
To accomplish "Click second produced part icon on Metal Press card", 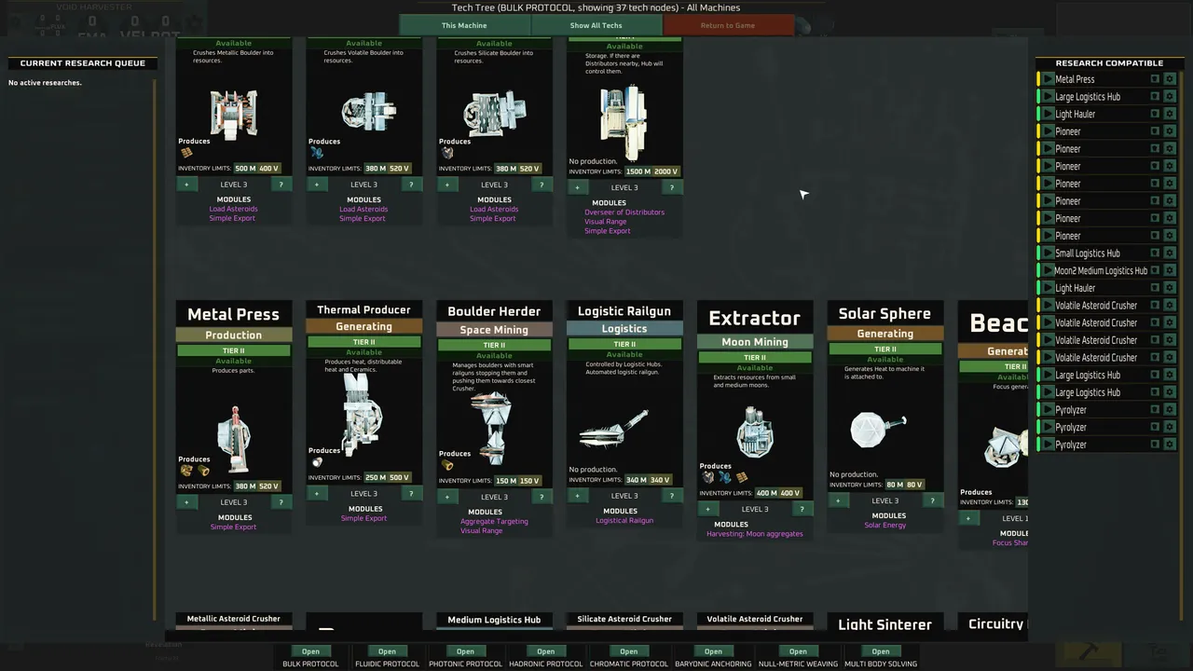I will (203, 471).
